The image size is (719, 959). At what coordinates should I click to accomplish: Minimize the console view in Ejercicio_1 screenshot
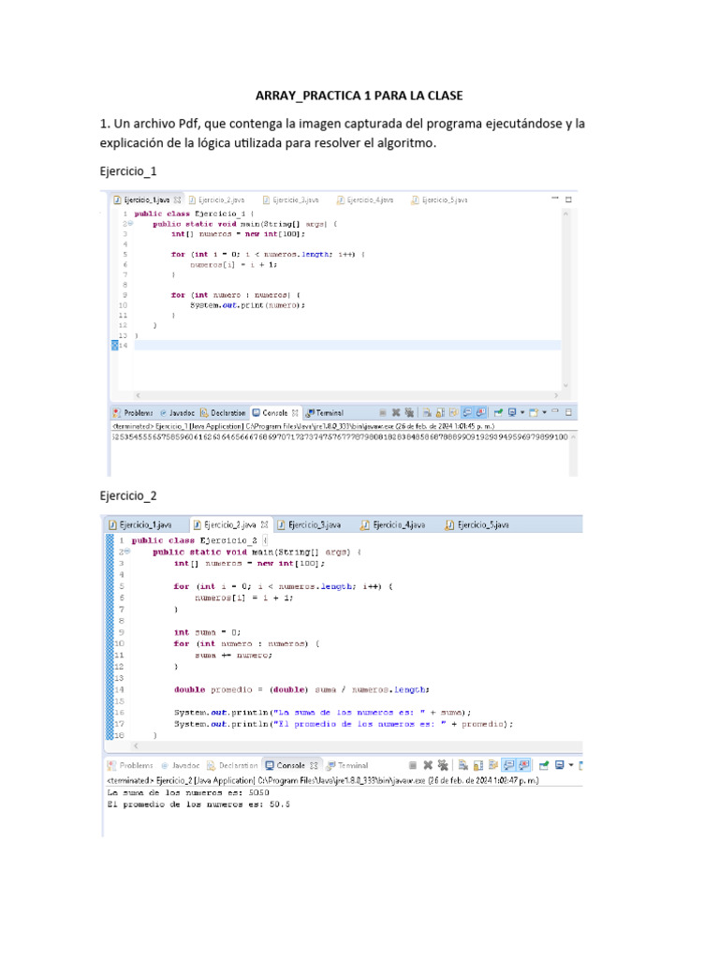[x=555, y=411]
